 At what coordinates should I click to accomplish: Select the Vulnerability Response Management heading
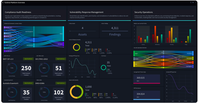[86, 12]
